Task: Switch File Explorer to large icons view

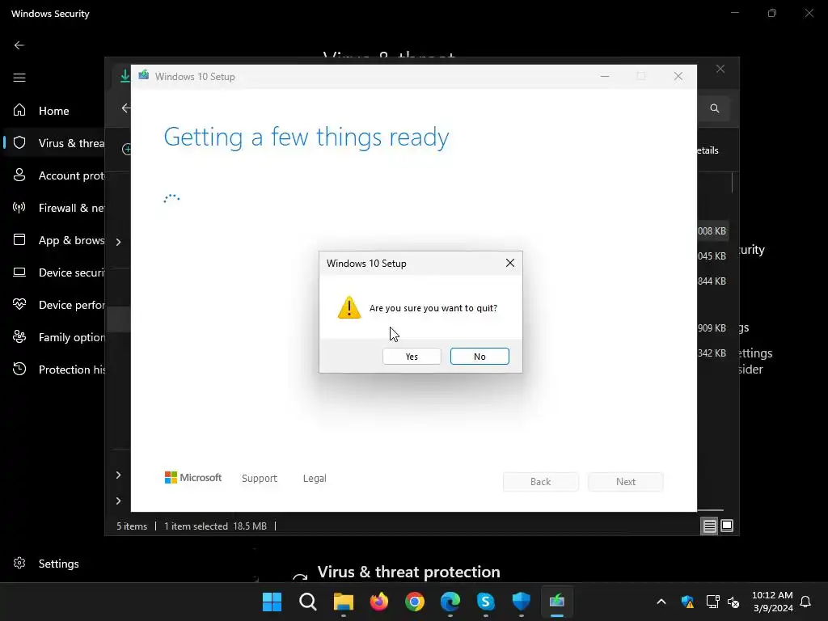Action: click(727, 526)
